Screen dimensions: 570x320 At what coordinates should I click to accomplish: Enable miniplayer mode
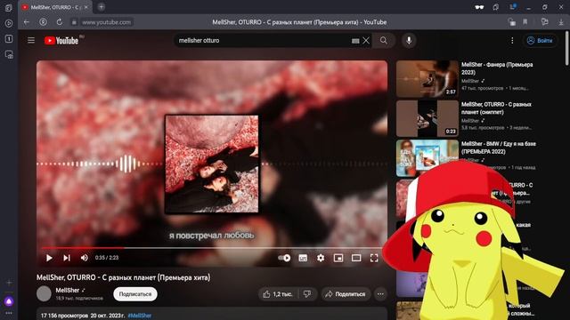338,258
